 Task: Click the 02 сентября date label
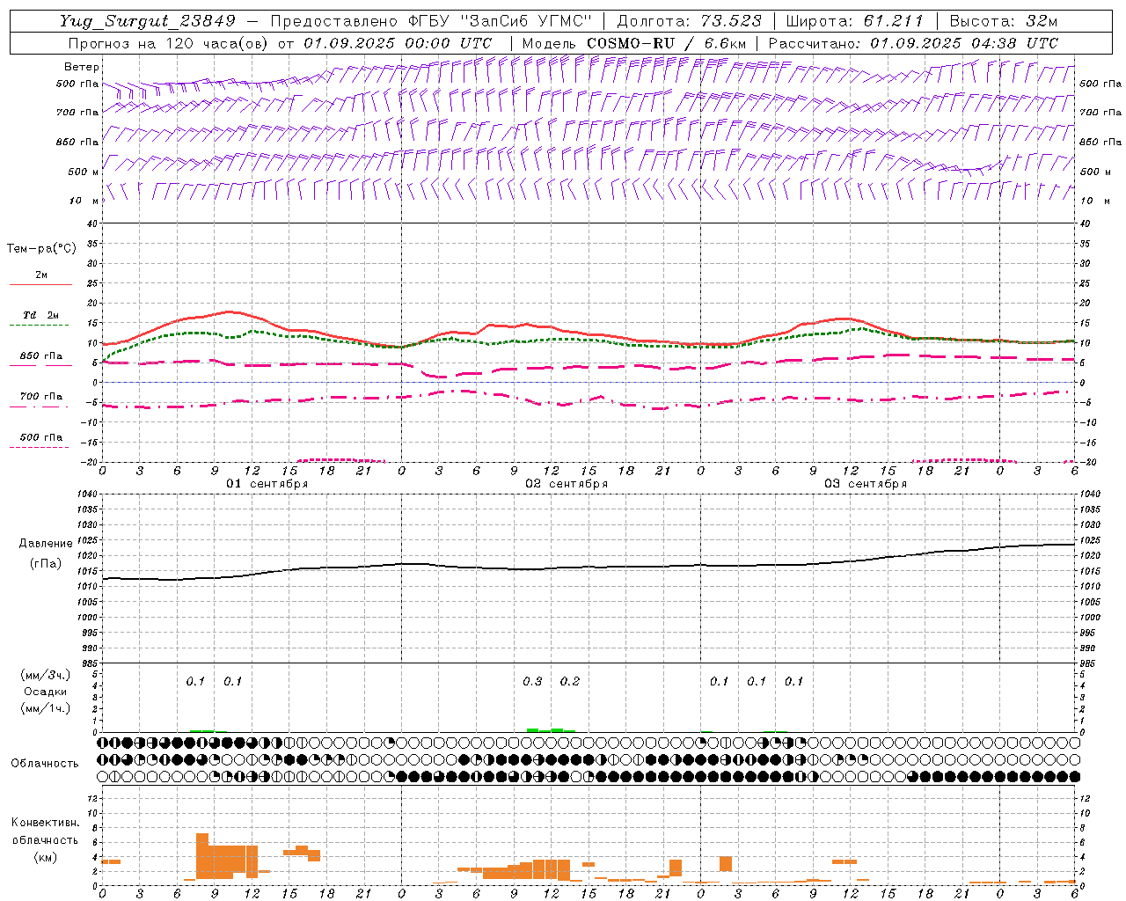[567, 484]
